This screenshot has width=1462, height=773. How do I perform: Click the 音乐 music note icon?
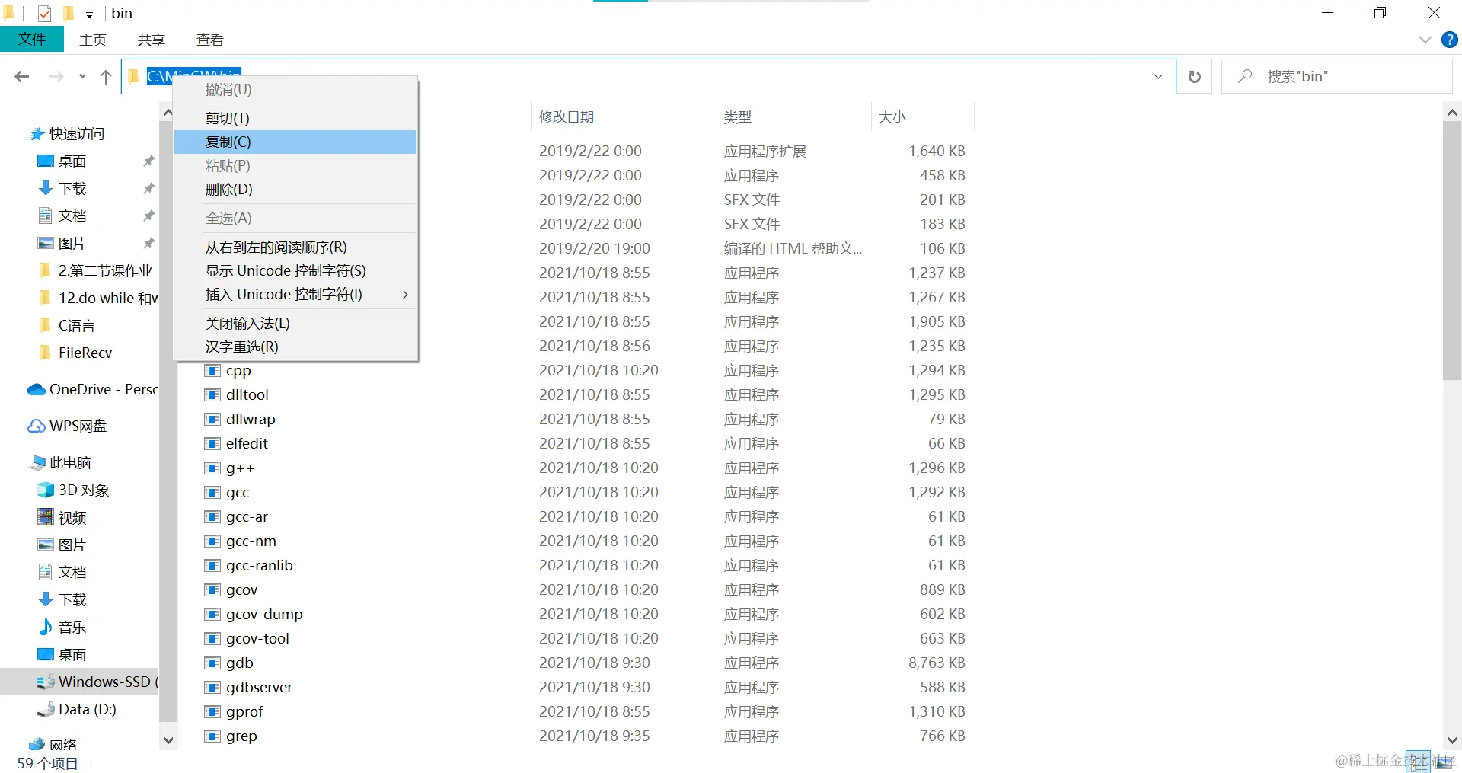coord(46,627)
